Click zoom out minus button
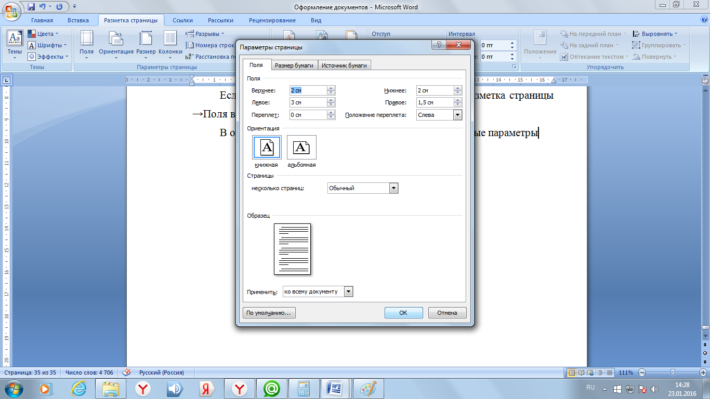The height and width of the screenshot is (399, 710). [642, 373]
